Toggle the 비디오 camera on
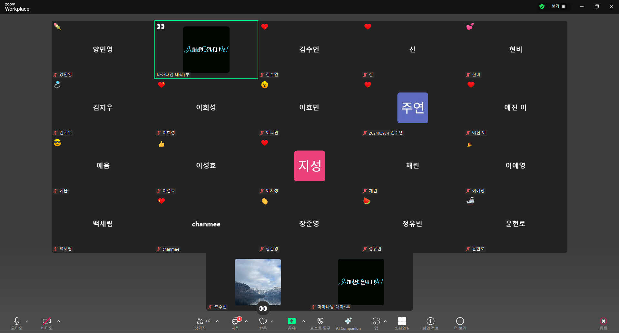Screen dimensions: 619x333 (47, 321)
